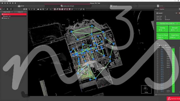This screenshot has height=101, width=180.
Task: Toggle the sphere globe icon
Action: 62,9
